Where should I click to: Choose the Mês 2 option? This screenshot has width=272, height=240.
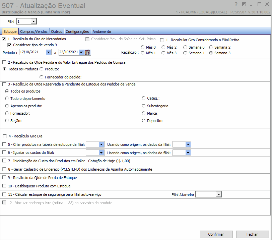pos(163,47)
